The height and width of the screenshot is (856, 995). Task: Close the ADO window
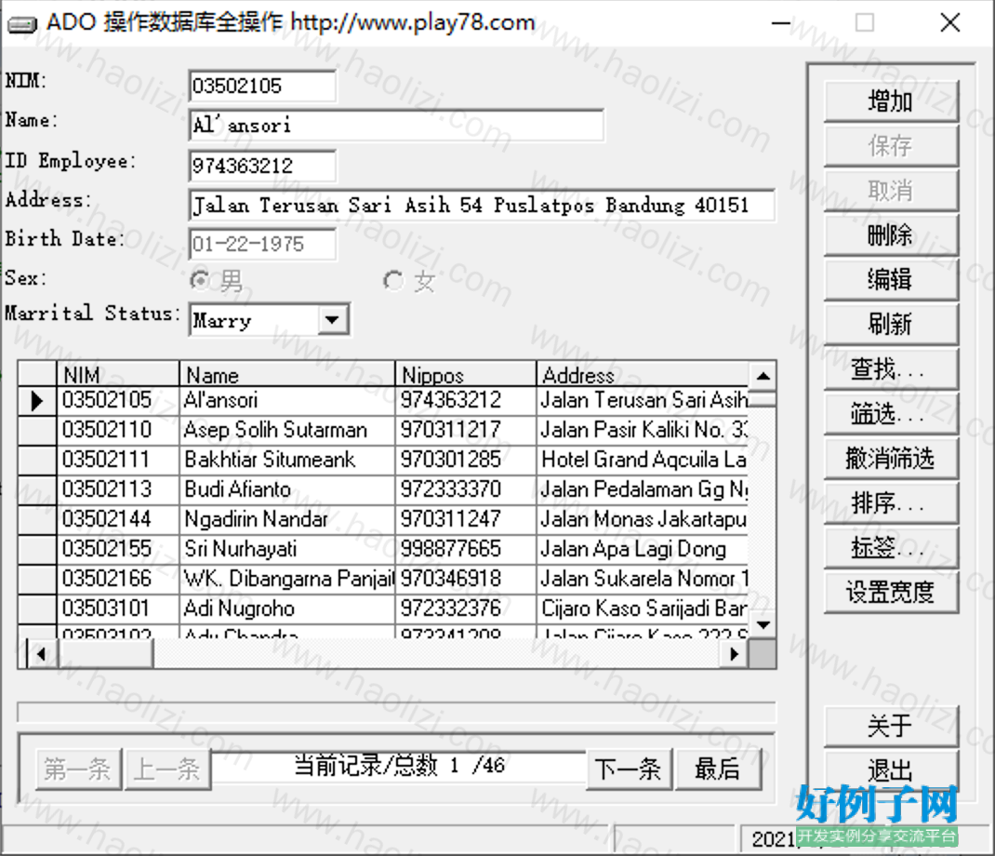click(x=950, y=23)
